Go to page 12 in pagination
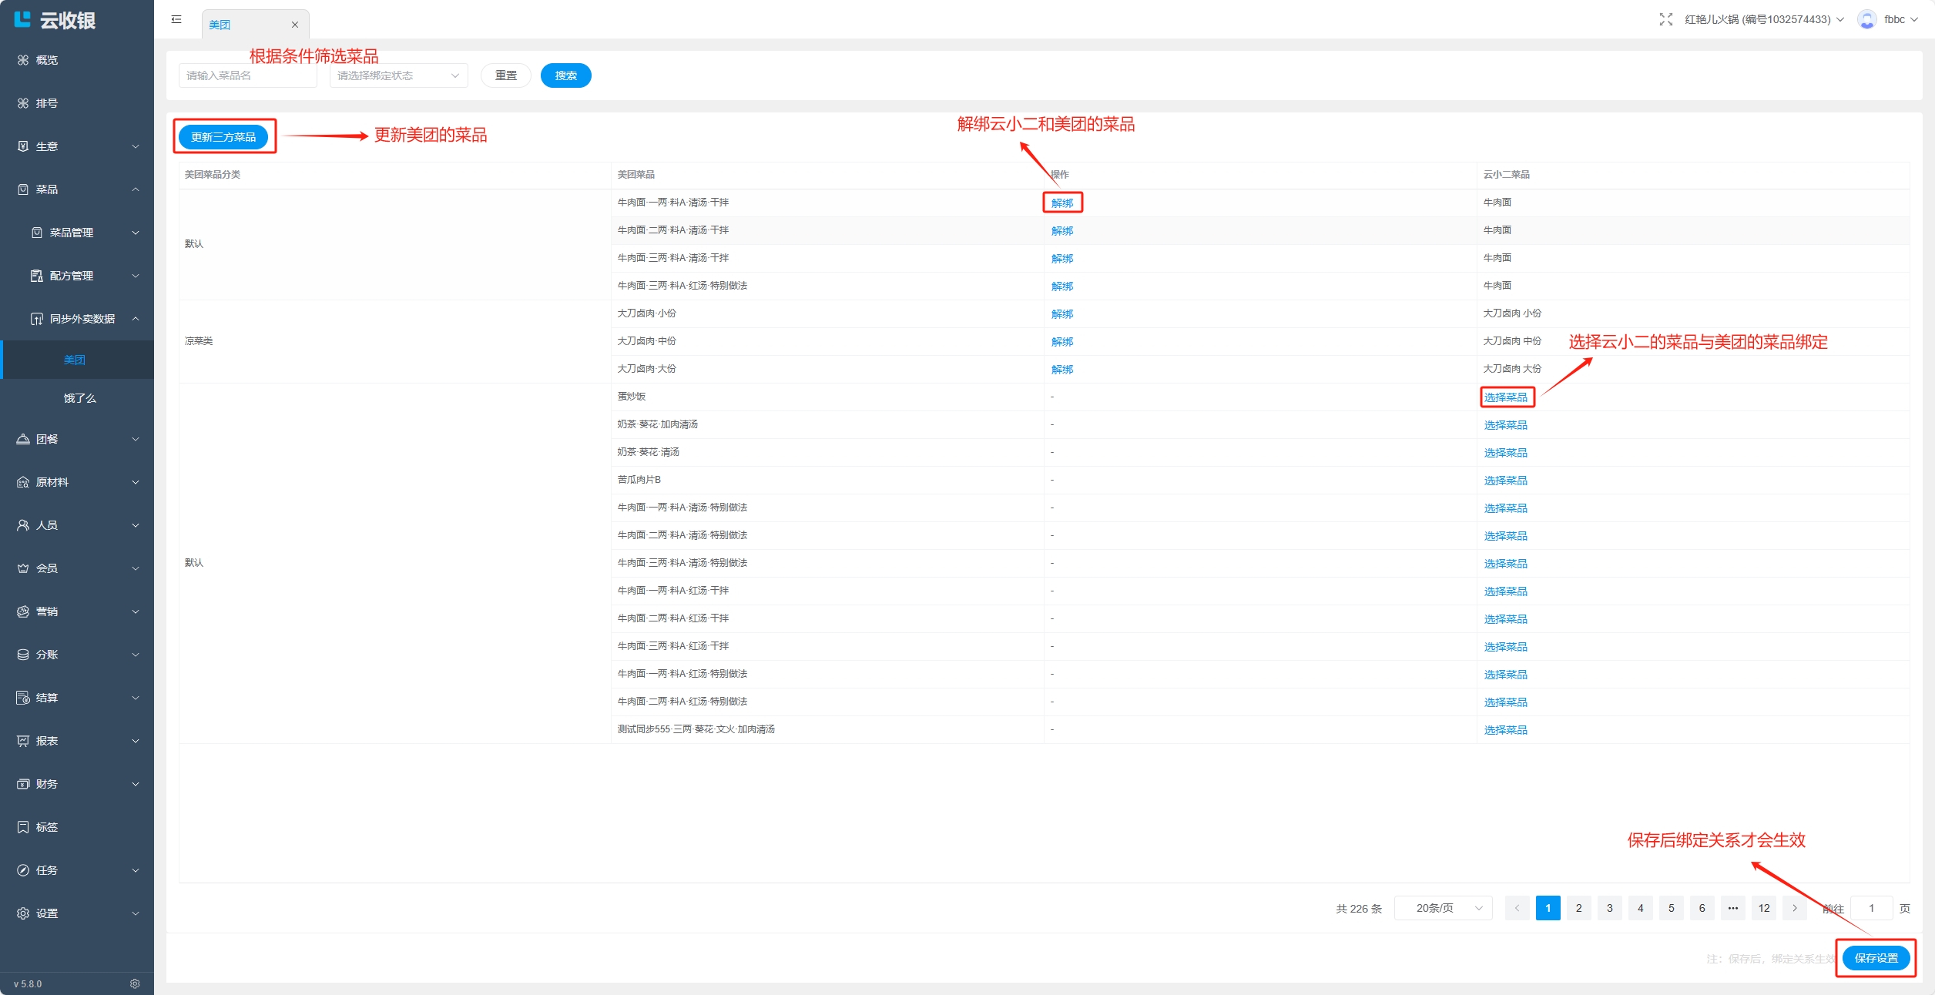This screenshot has width=1935, height=995. (1763, 908)
